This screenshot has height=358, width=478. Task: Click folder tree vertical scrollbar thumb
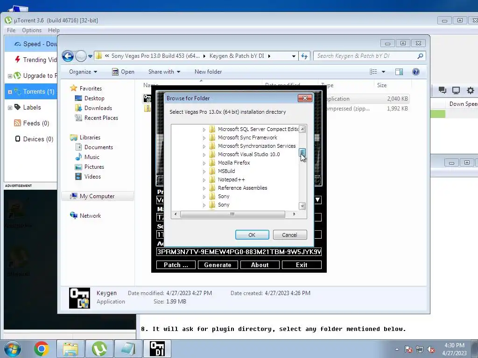tap(302, 152)
